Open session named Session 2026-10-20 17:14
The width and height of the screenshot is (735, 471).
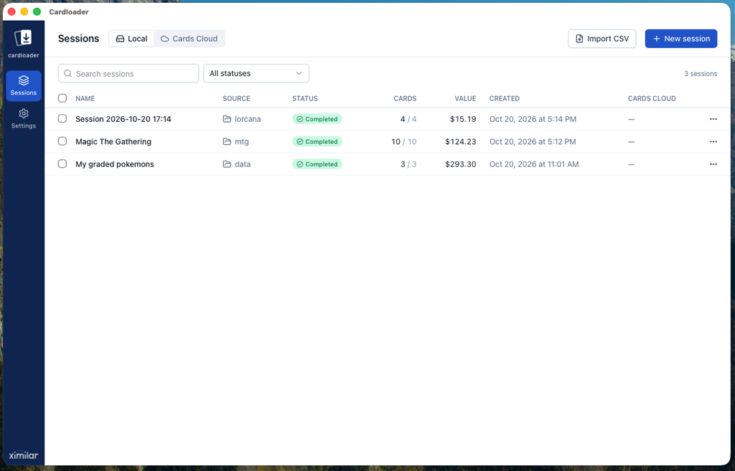point(123,119)
